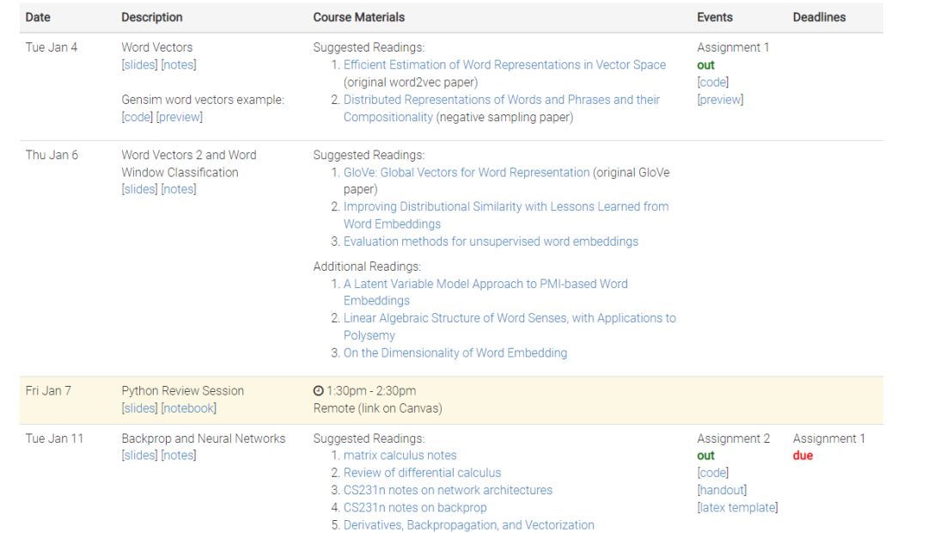Open On the Dimensionality of Word Embedding

click(455, 352)
